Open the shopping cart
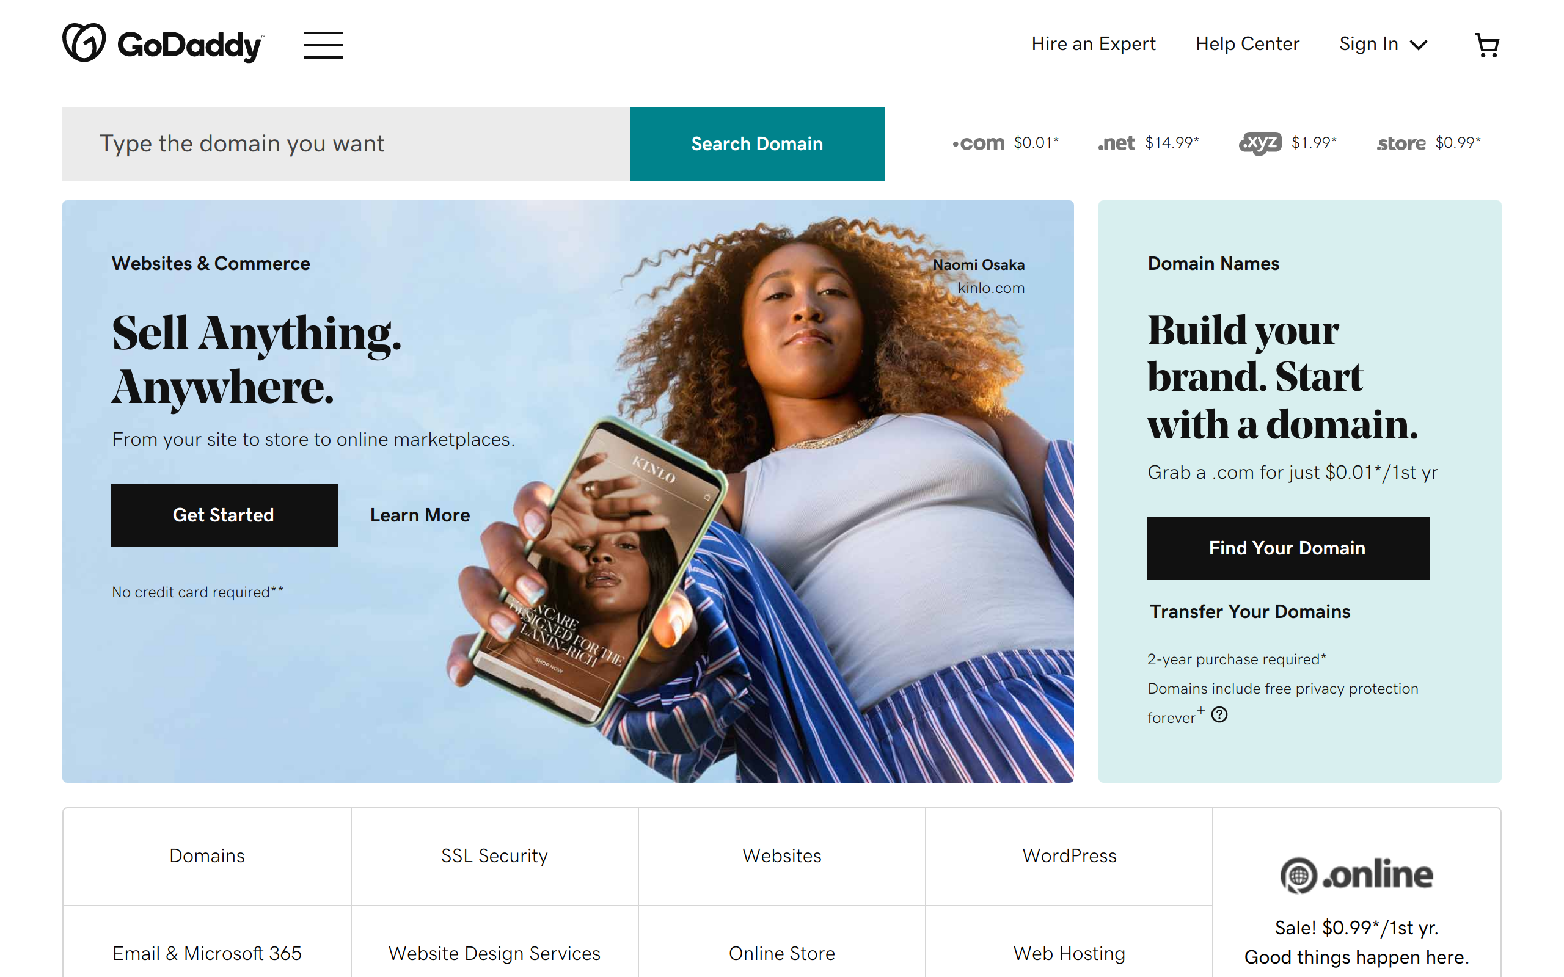The height and width of the screenshot is (977, 1564). pos(1487,45)
